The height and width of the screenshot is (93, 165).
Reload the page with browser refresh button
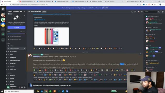[7, 5]
